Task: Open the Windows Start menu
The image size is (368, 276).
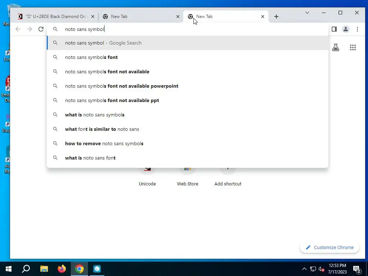Action: 9,269
